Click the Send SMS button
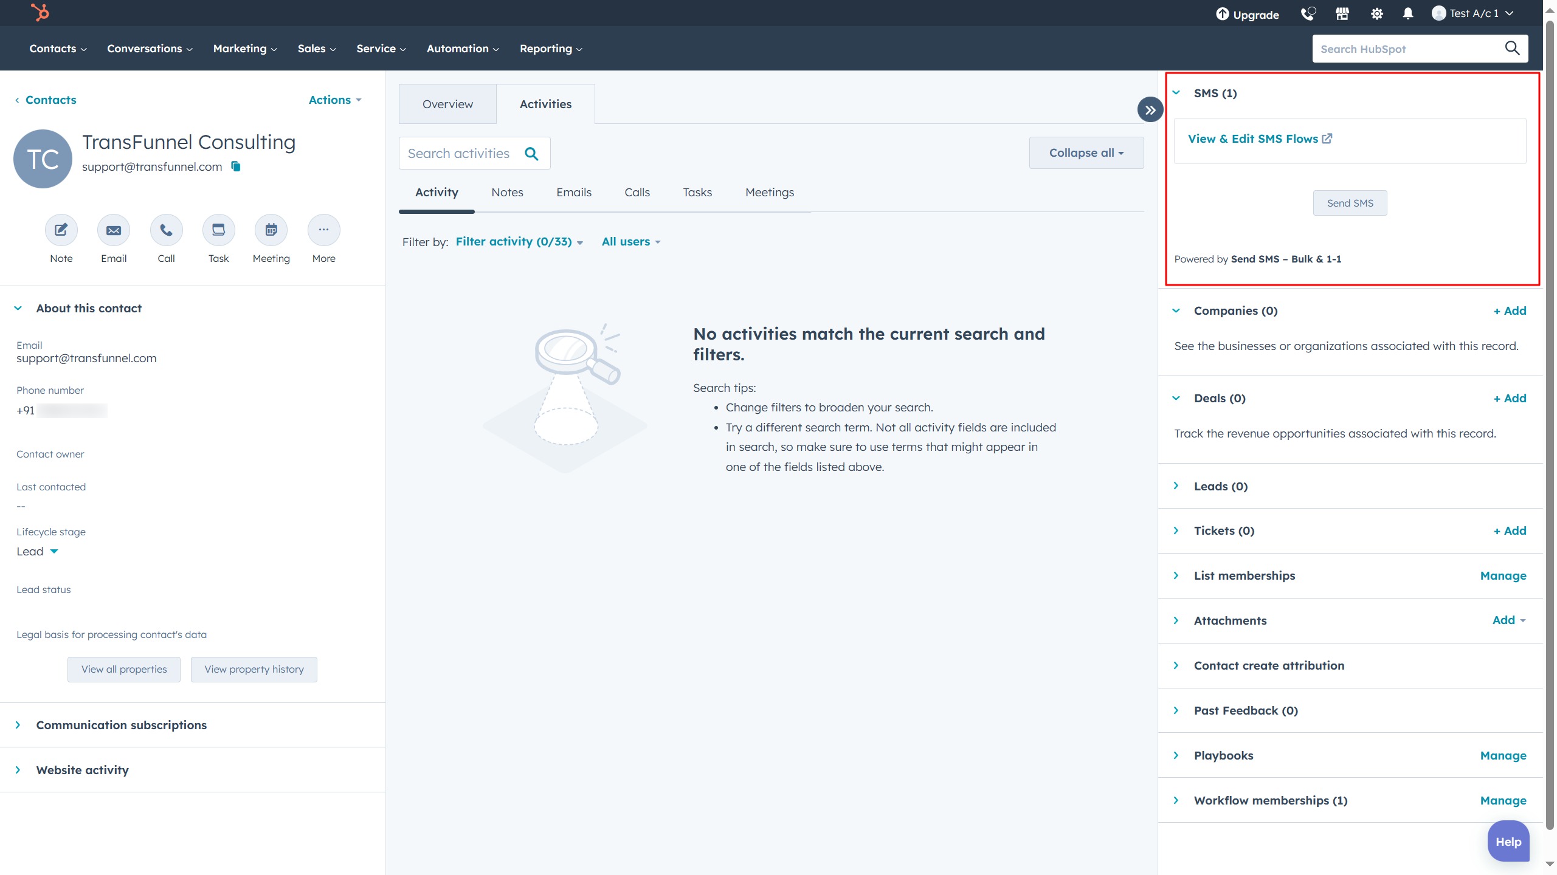 (x=1349, y=202)
